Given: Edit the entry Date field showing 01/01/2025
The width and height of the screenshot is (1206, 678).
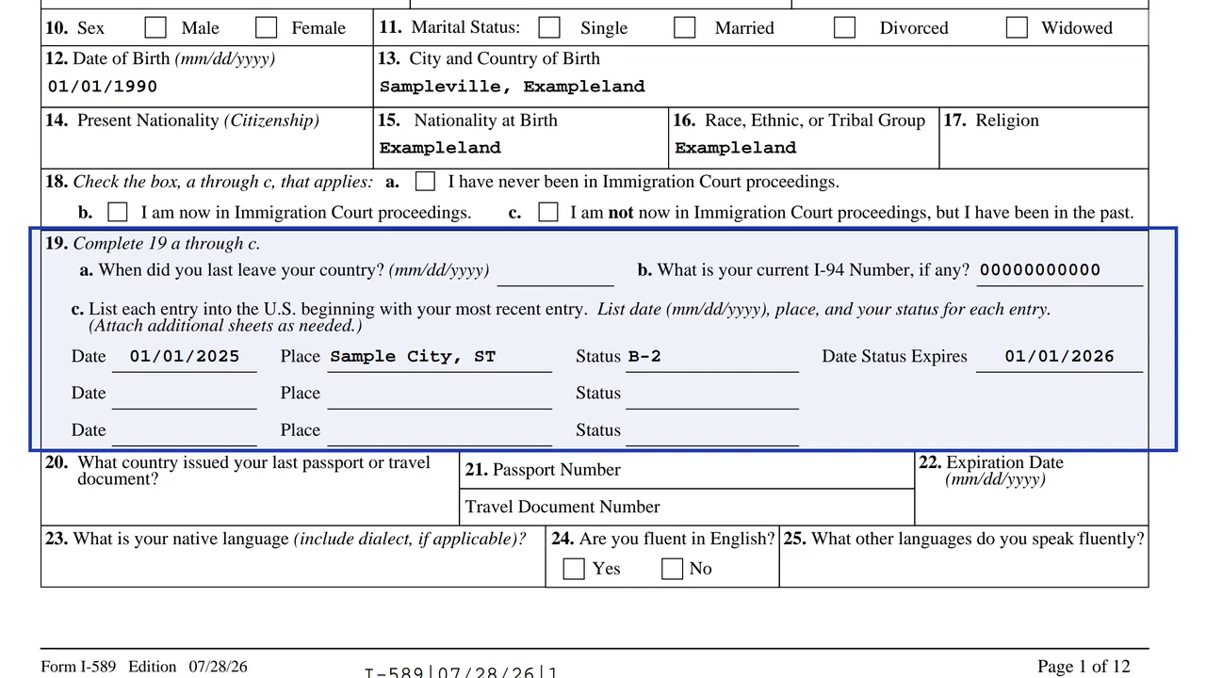Looking at the screenshot, I should click(x=185, y=357).
